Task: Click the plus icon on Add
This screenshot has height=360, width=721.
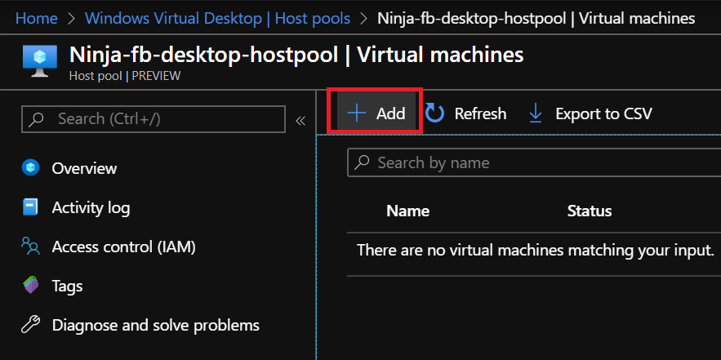Action: pyautogui.click(x=356, y=113)
